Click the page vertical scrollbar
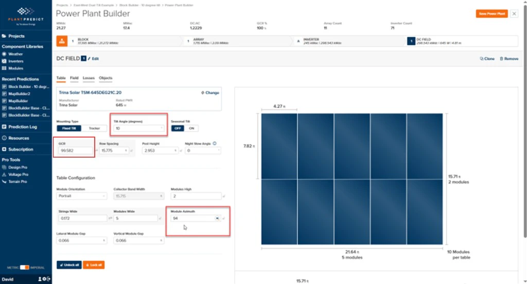 point(525,121)
